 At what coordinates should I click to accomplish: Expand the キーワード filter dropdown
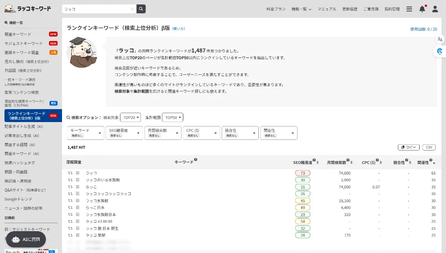pyautogui.click(x=86, y=133)
